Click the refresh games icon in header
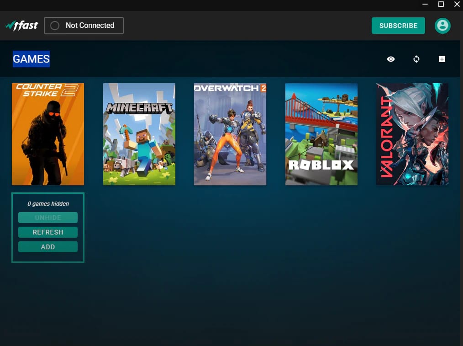 [416, 59]
